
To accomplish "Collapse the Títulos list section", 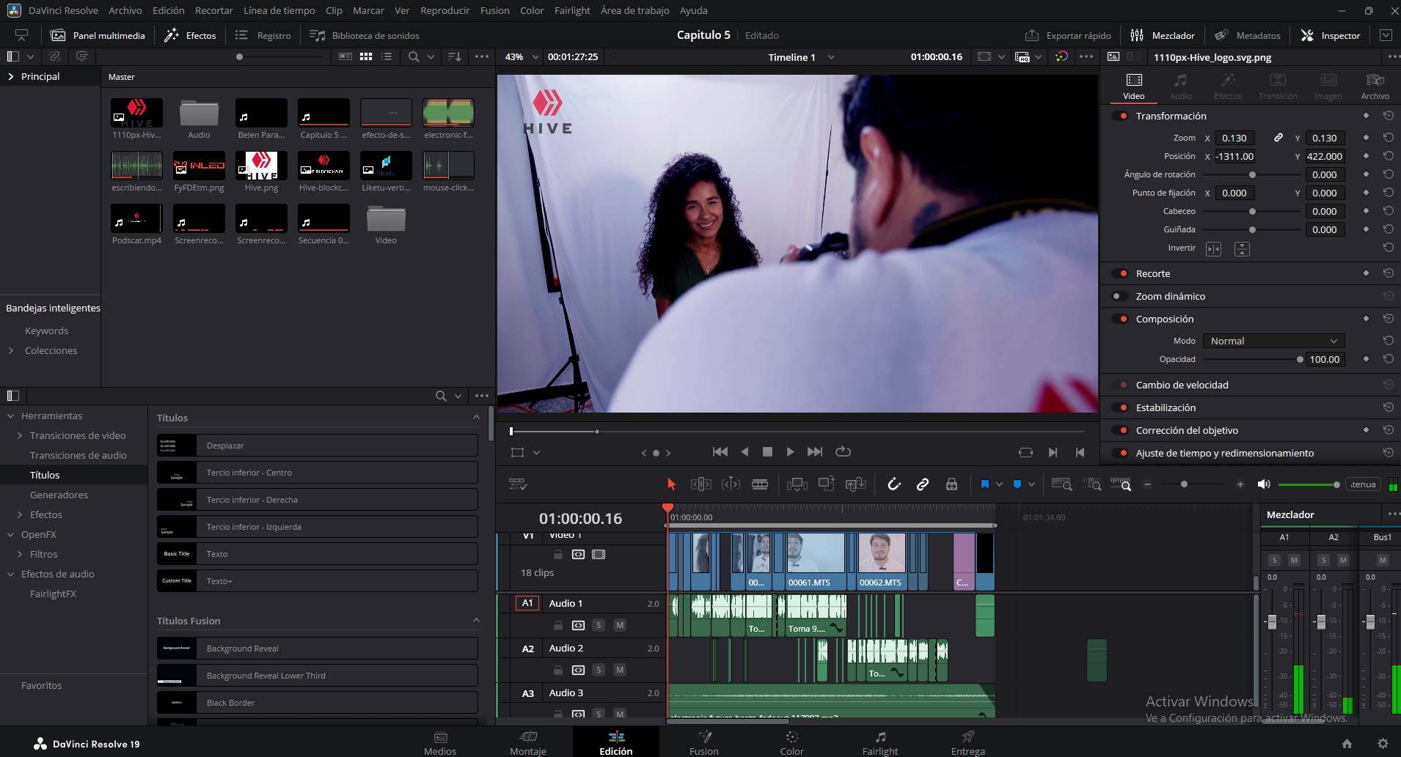I will coord(476,418).
